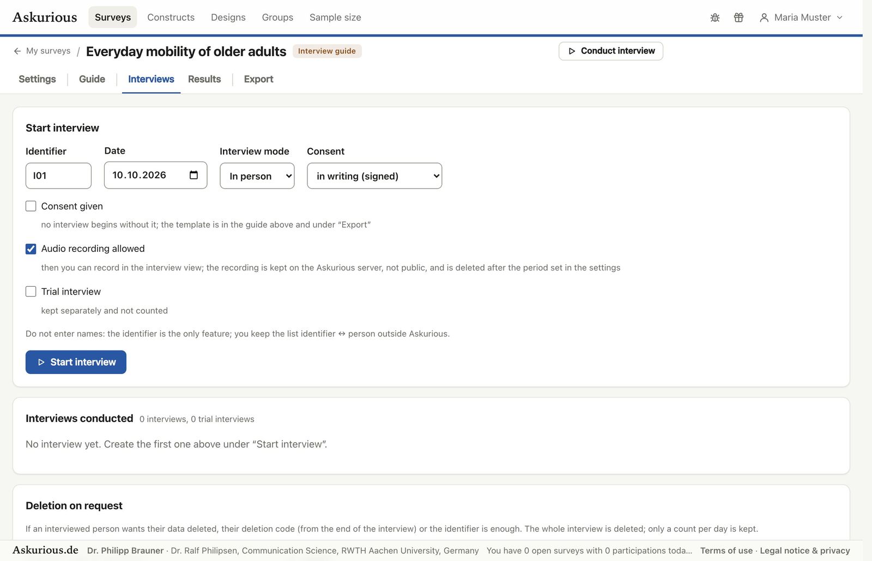Screen dimensions: 872x561
Task: Switch to the Export tab
Action: point(258,79)
